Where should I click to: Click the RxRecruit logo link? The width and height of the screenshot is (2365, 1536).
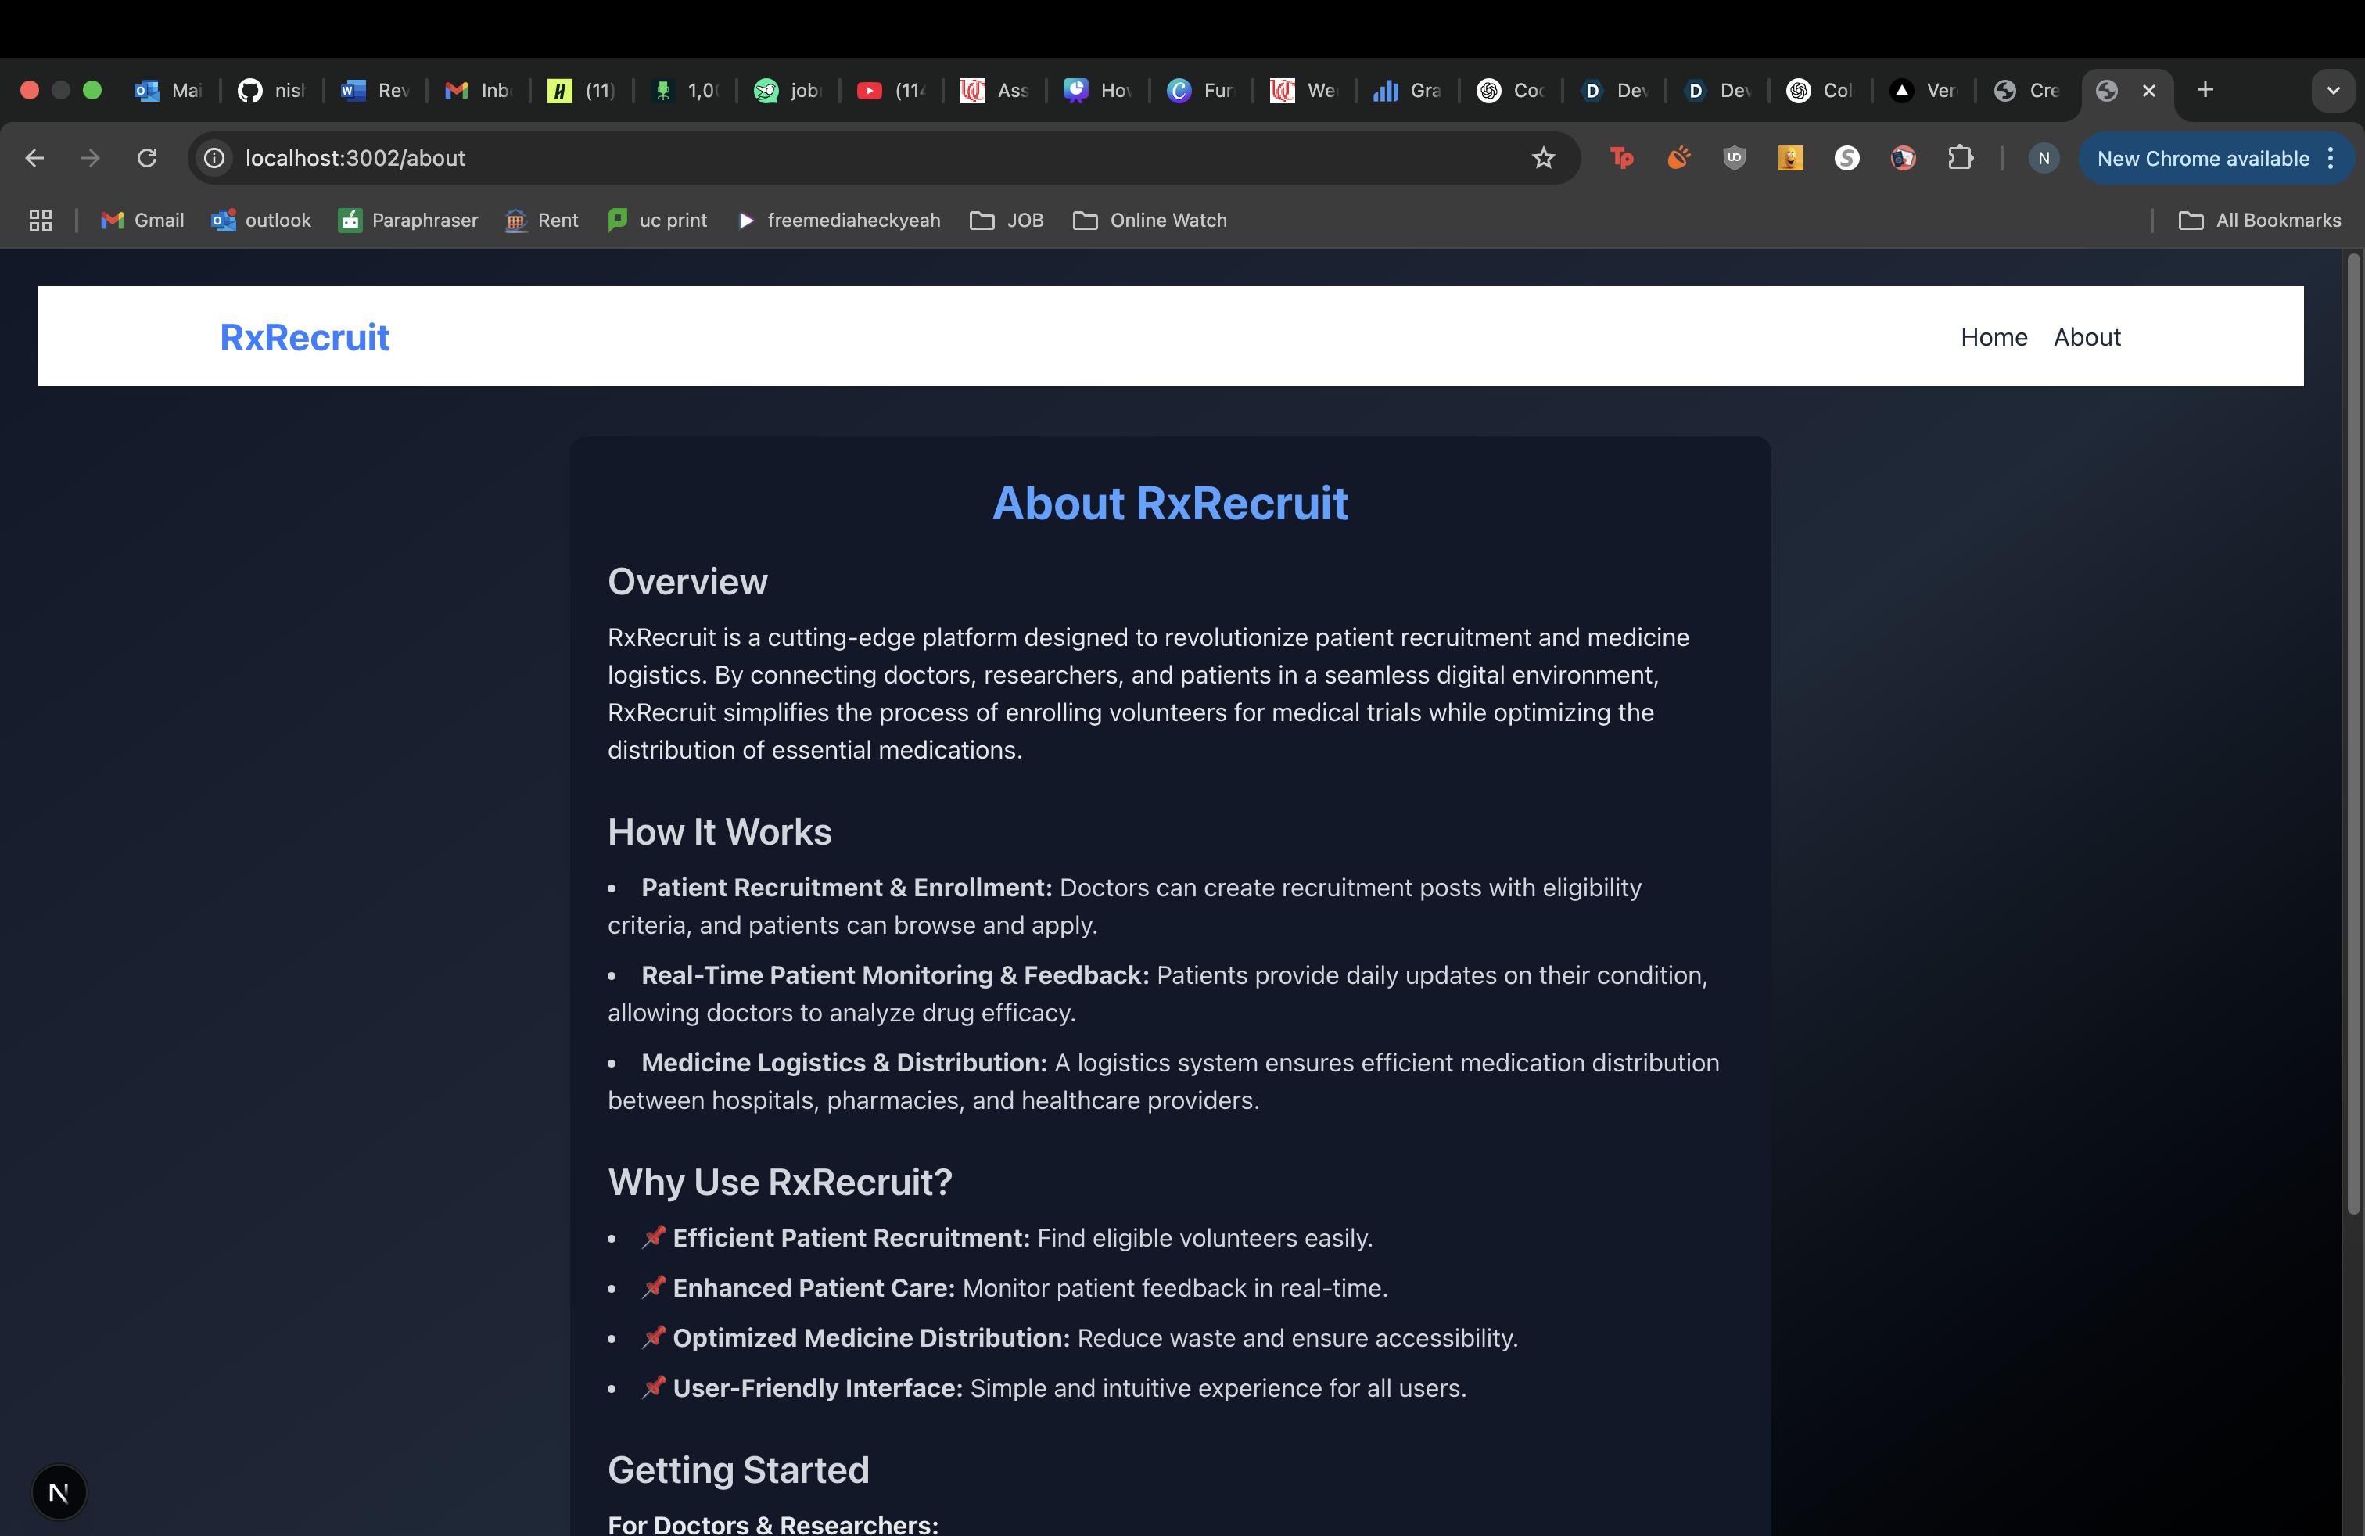[304, 337]
